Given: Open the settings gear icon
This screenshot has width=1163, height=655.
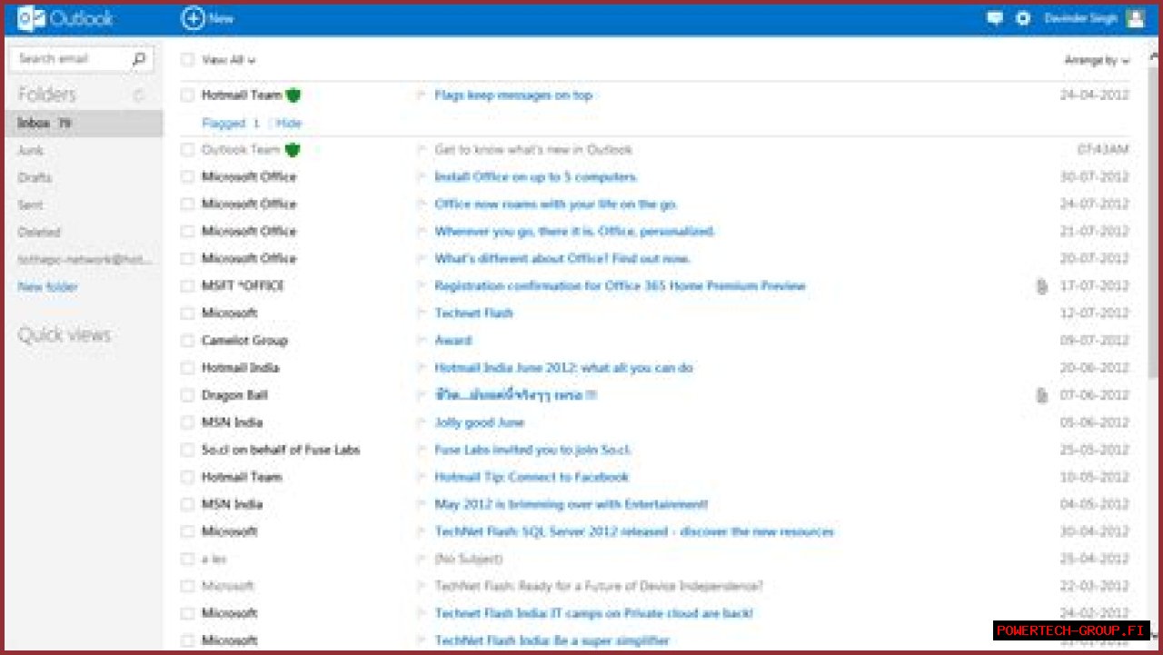Looking at the screenshot, I should click(x=1023, y=18).
